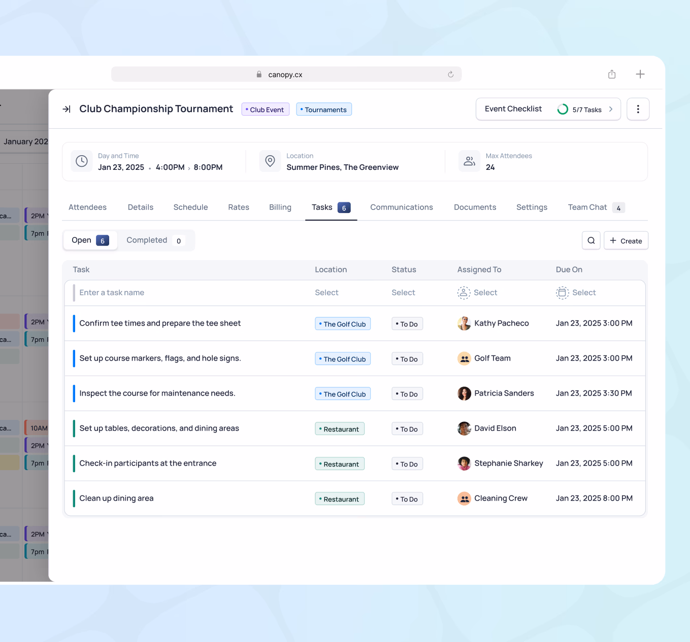Change To Do status for Inspect the course
This screenshot has width=690, height=642.
coord(407,394)
